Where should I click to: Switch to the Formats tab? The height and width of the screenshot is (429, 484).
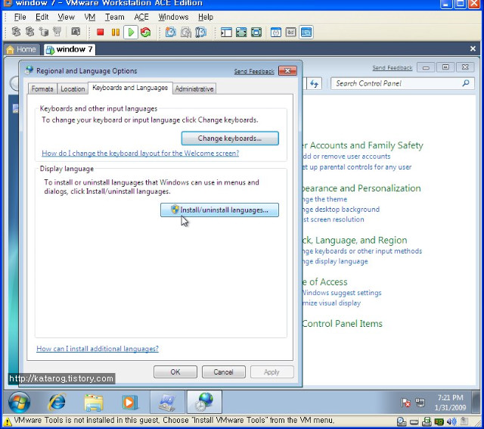tap(42, 89)
